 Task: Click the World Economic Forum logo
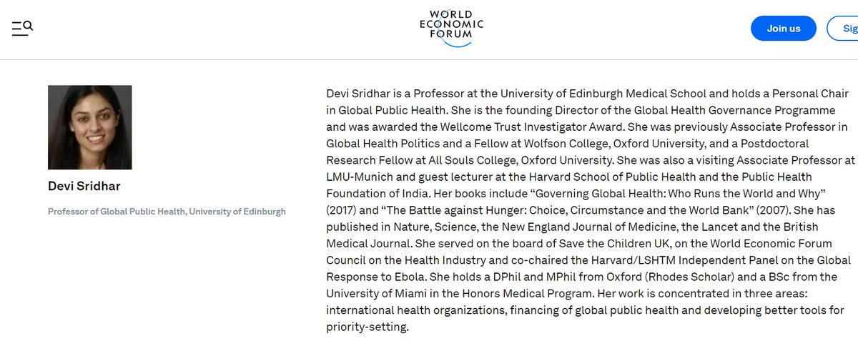(450, 28)
